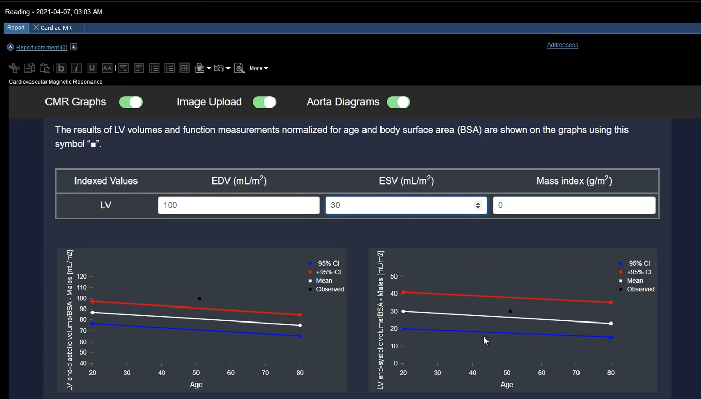
Task: Toggle the Aorta Diagrams switch
Action: point(399,102)
